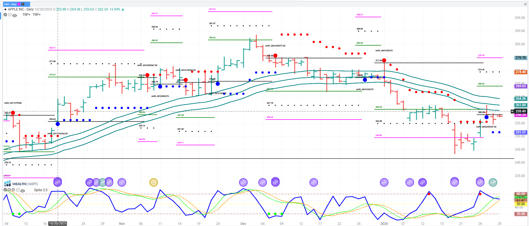Remove the Spike 2.0 indicator using circle-slash icon
This screenshot has height=226, width=529.
pos(5,190)
